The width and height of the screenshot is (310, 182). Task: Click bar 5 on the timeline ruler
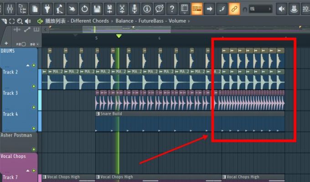tap(96, 38)
